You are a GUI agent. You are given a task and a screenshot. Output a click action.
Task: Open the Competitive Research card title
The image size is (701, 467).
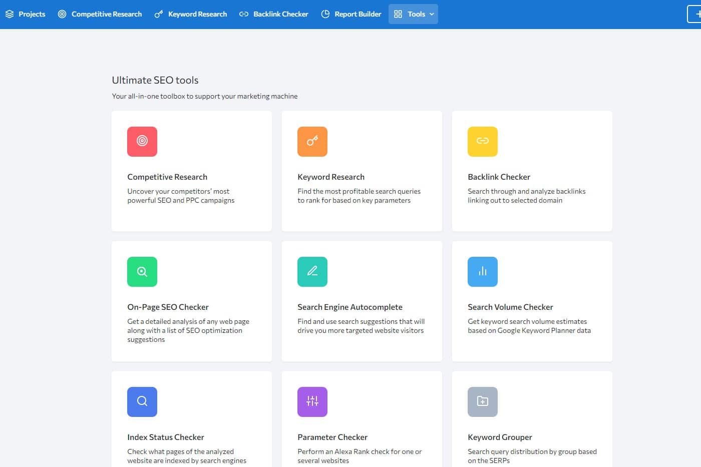(x=167, y=177)
